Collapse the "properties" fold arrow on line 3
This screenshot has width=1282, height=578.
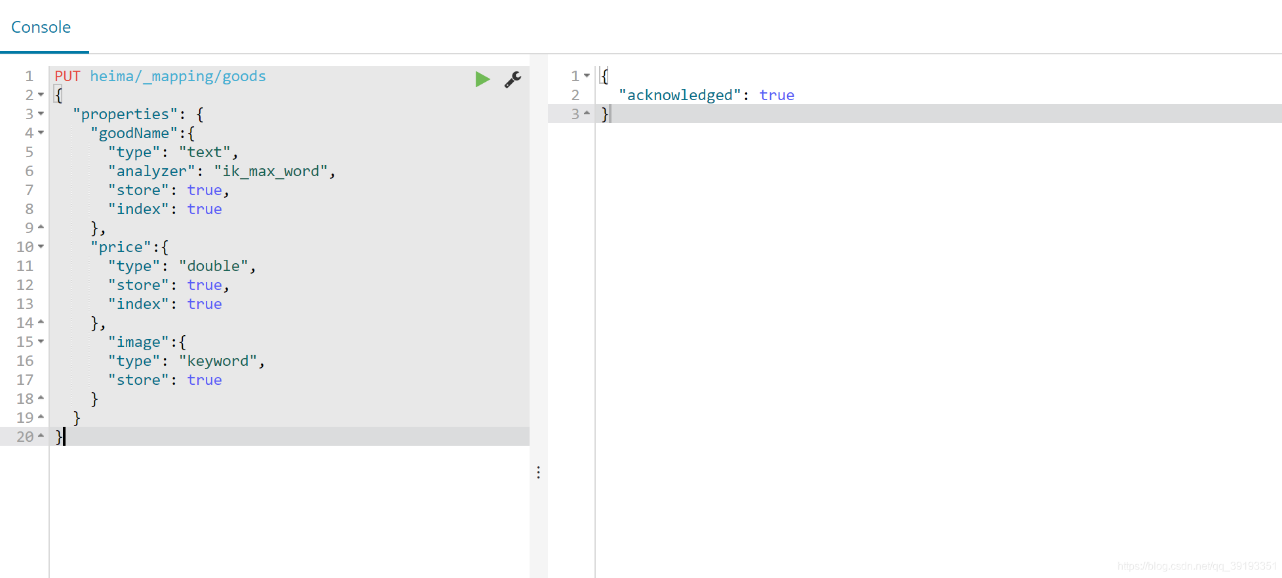pyautogui.click(x=41, y=114)
